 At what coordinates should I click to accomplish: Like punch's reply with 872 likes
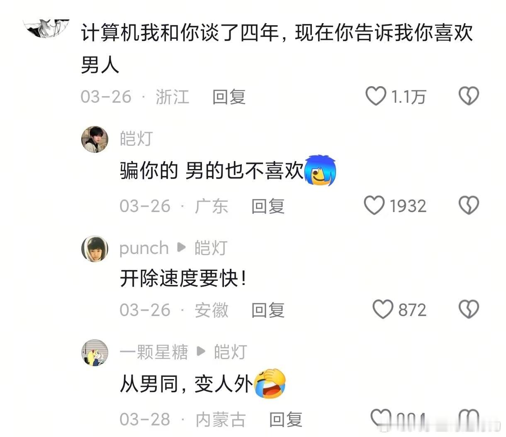(383, 309)
